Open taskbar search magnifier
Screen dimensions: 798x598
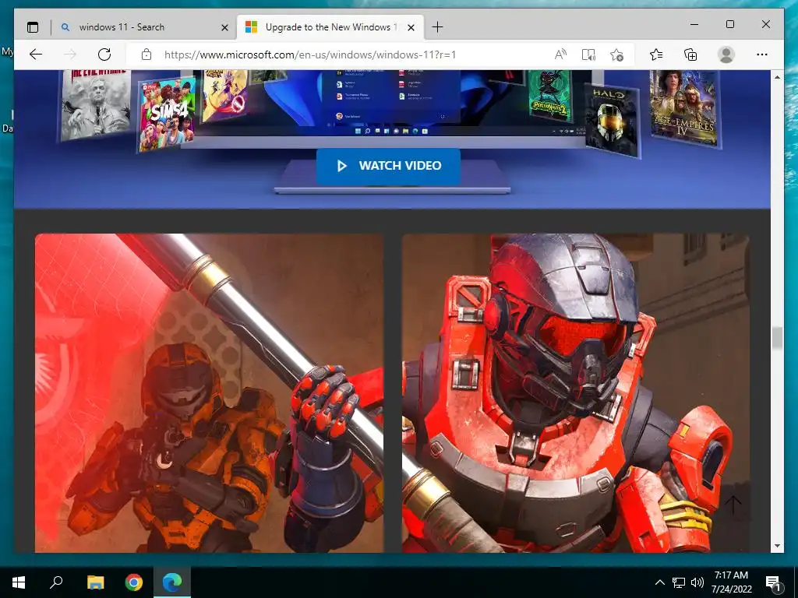pos(56,582)
